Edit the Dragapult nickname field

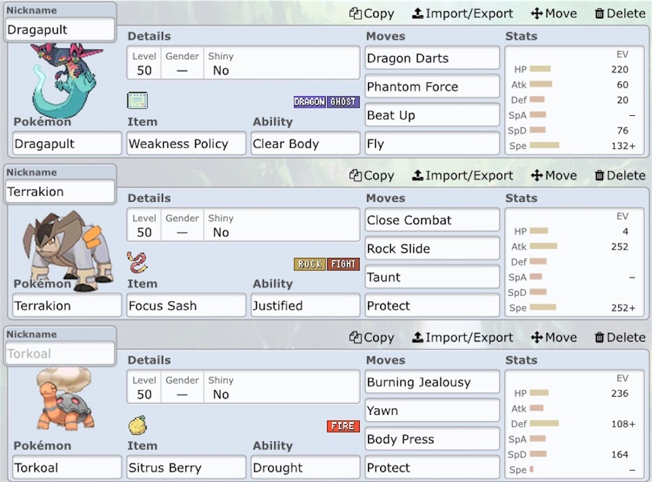tap(60, 29)
